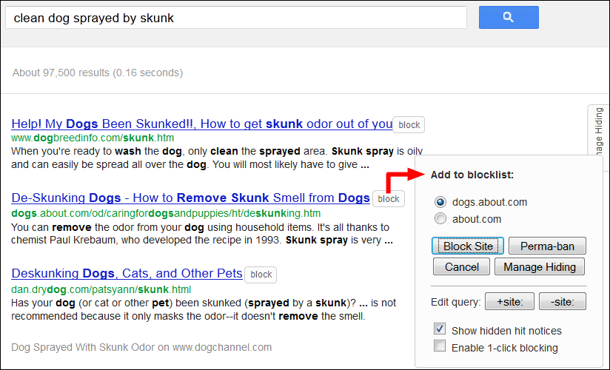Select the about.com radio option
Screen dimensions: 610x370
(x=440, y=218)
